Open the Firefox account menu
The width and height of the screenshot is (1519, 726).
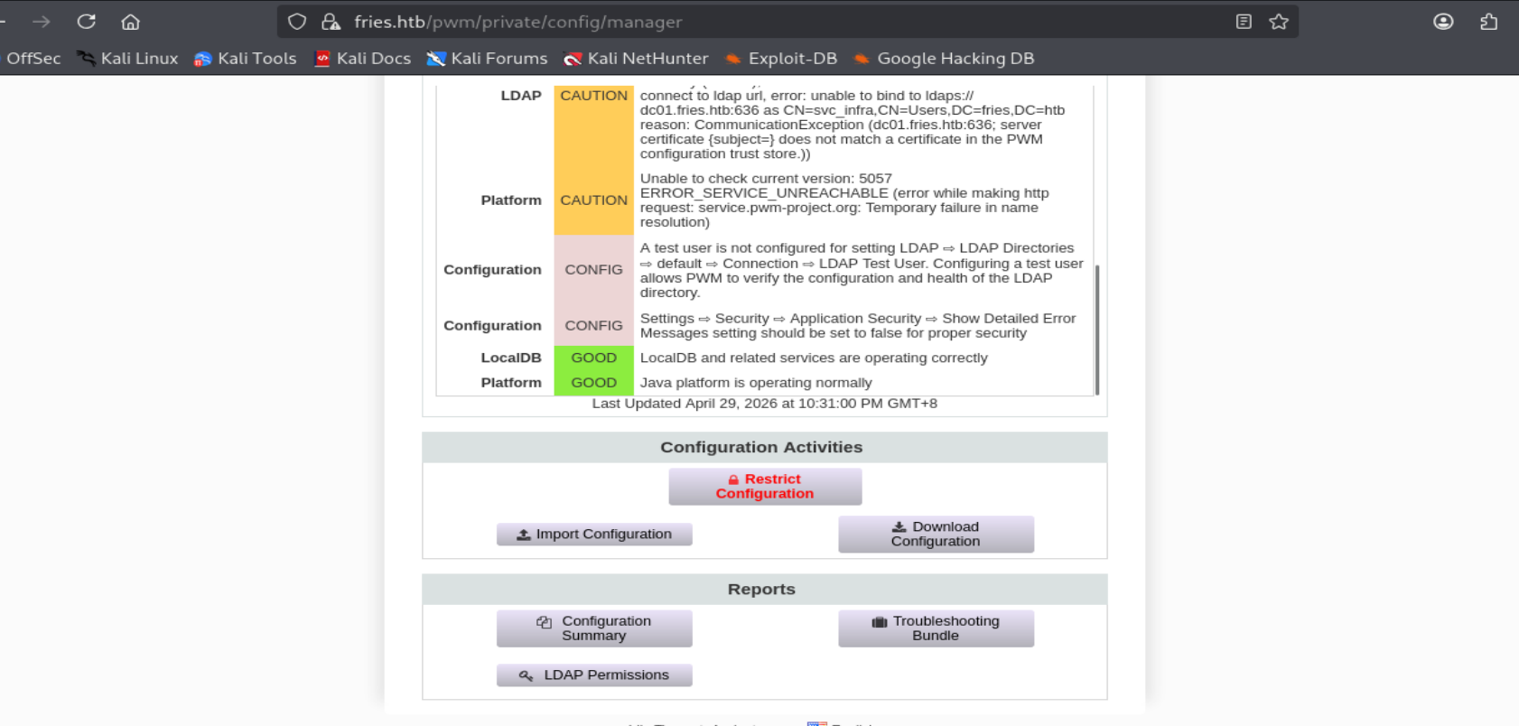1443,22
